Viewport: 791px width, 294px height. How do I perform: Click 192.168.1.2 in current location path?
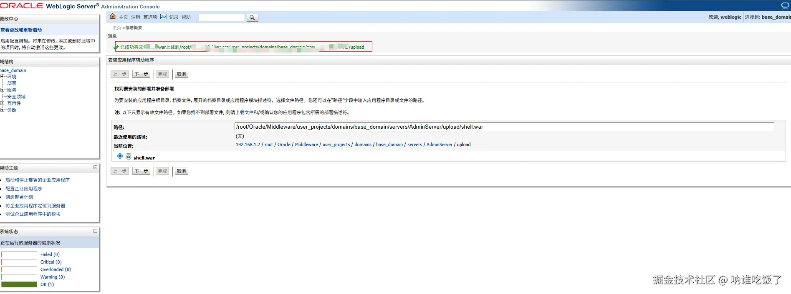pos(248,145)
